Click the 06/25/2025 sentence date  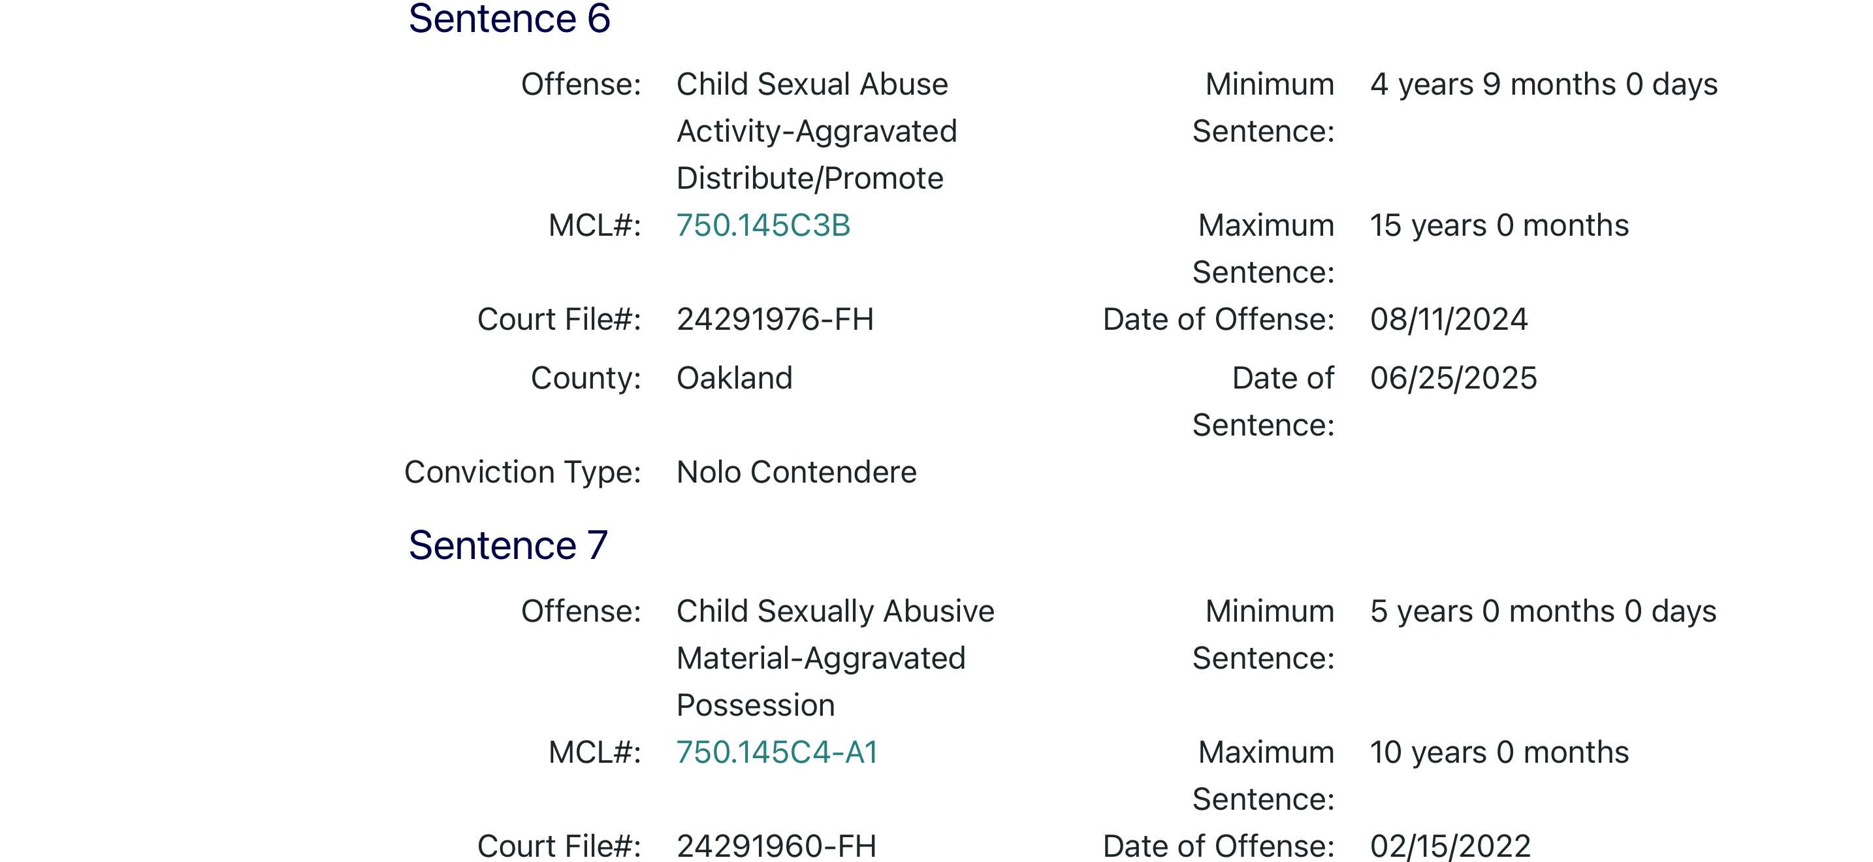pos(1452,378)
